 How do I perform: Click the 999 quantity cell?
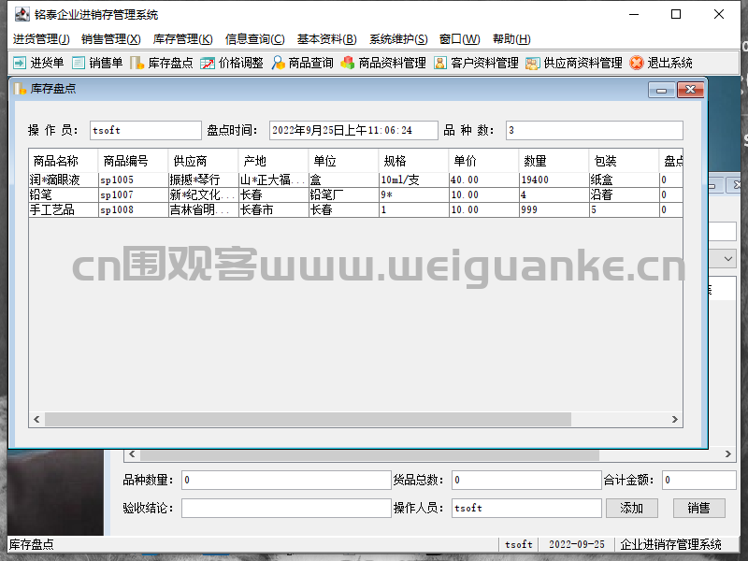coord(554,209)
